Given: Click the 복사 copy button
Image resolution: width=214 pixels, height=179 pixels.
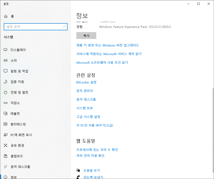Looking at the screenshot, I should pyautogui.click(x=86, y=35).
